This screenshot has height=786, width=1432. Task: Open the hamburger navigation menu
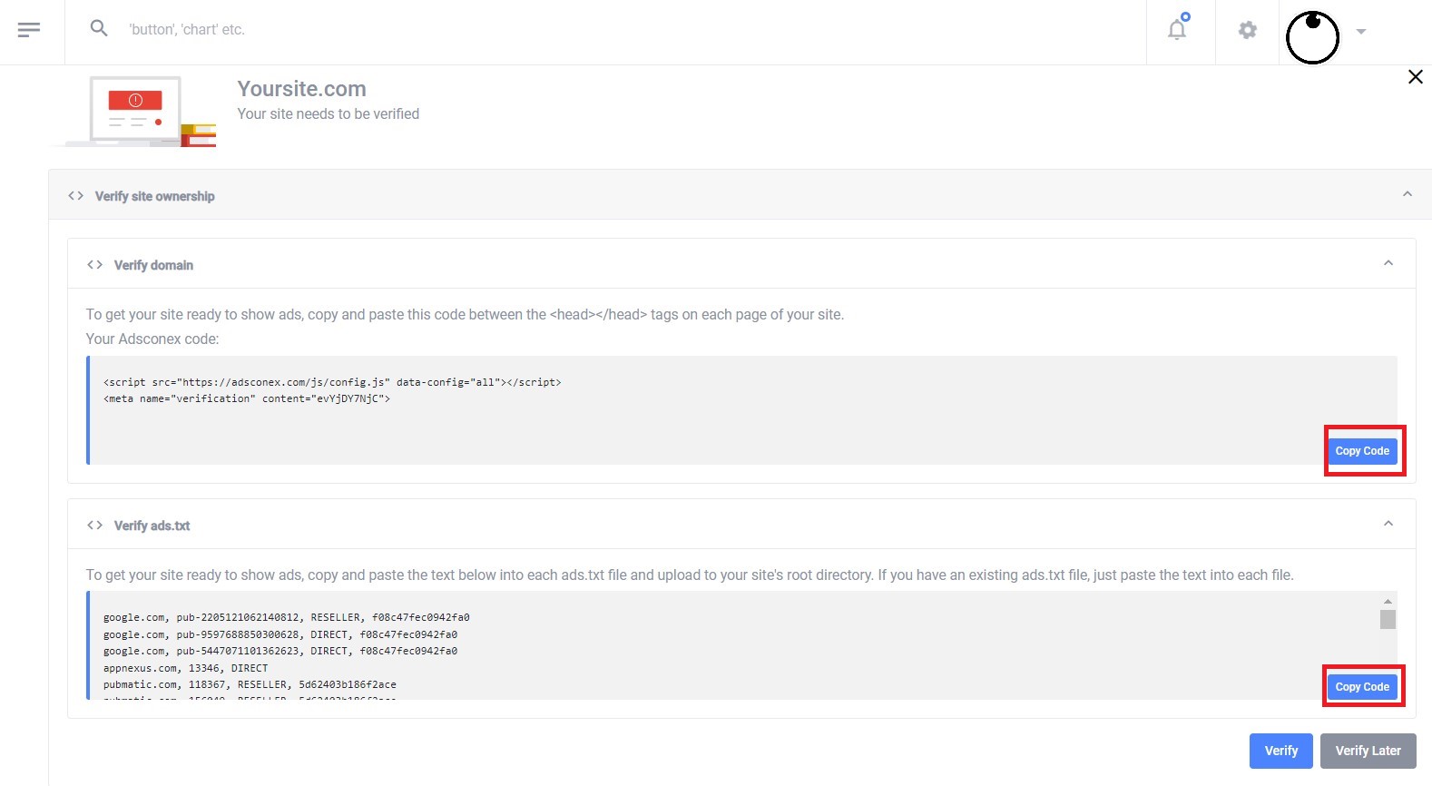tap(29, 30)
